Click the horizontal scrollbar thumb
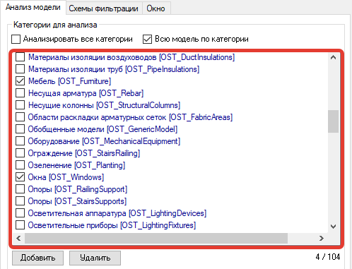Screen dimensions: 352x269 (x=156, y=239)
